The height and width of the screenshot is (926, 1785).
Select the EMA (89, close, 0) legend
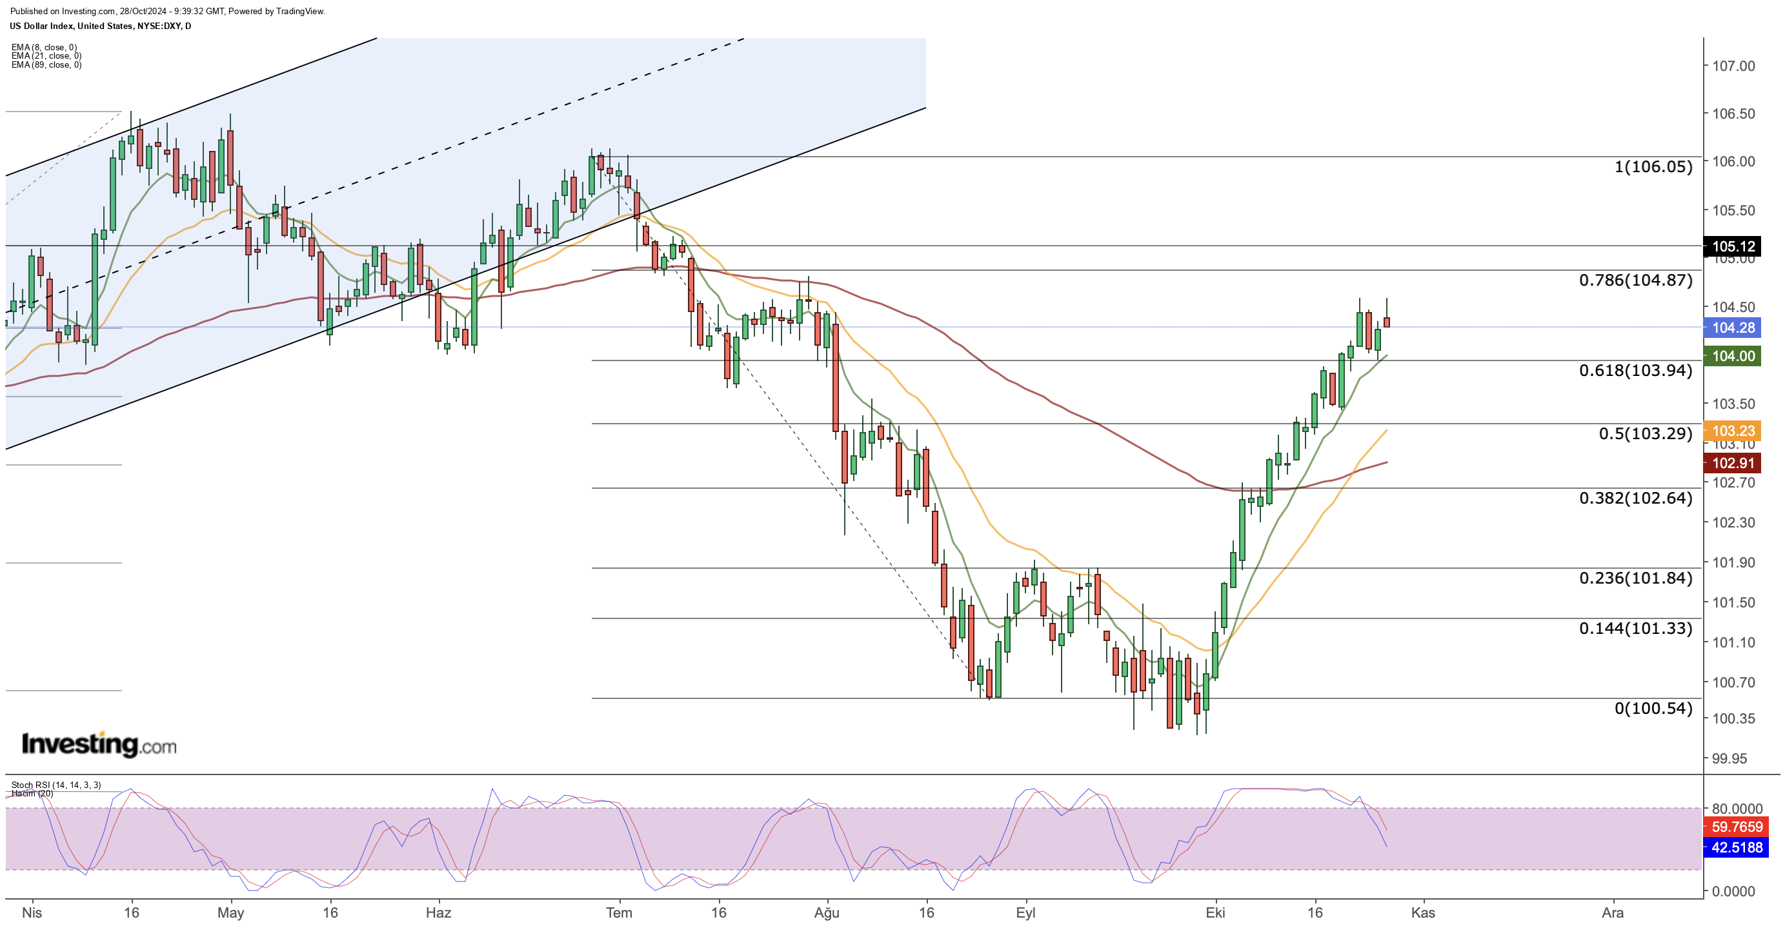[x=46, y=65]
